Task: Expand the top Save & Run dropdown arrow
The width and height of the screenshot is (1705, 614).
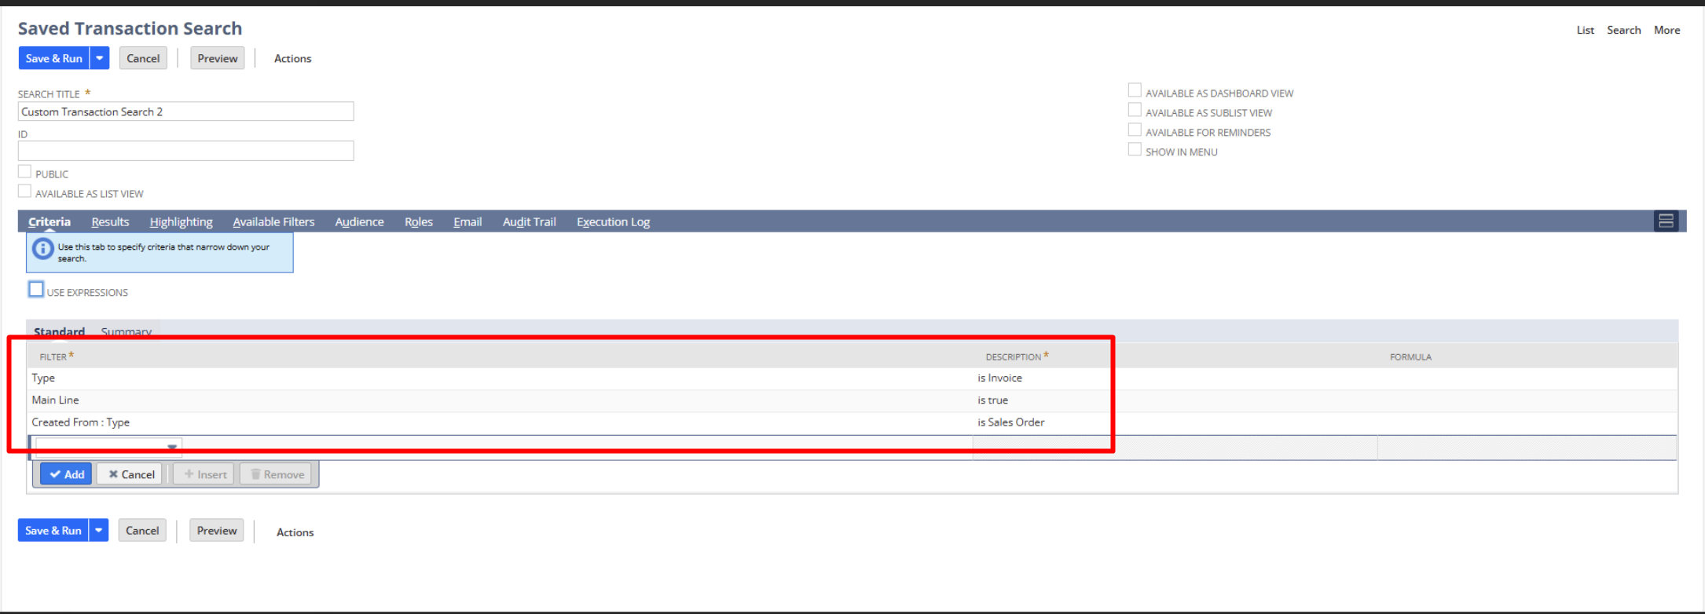Action: 100,58
